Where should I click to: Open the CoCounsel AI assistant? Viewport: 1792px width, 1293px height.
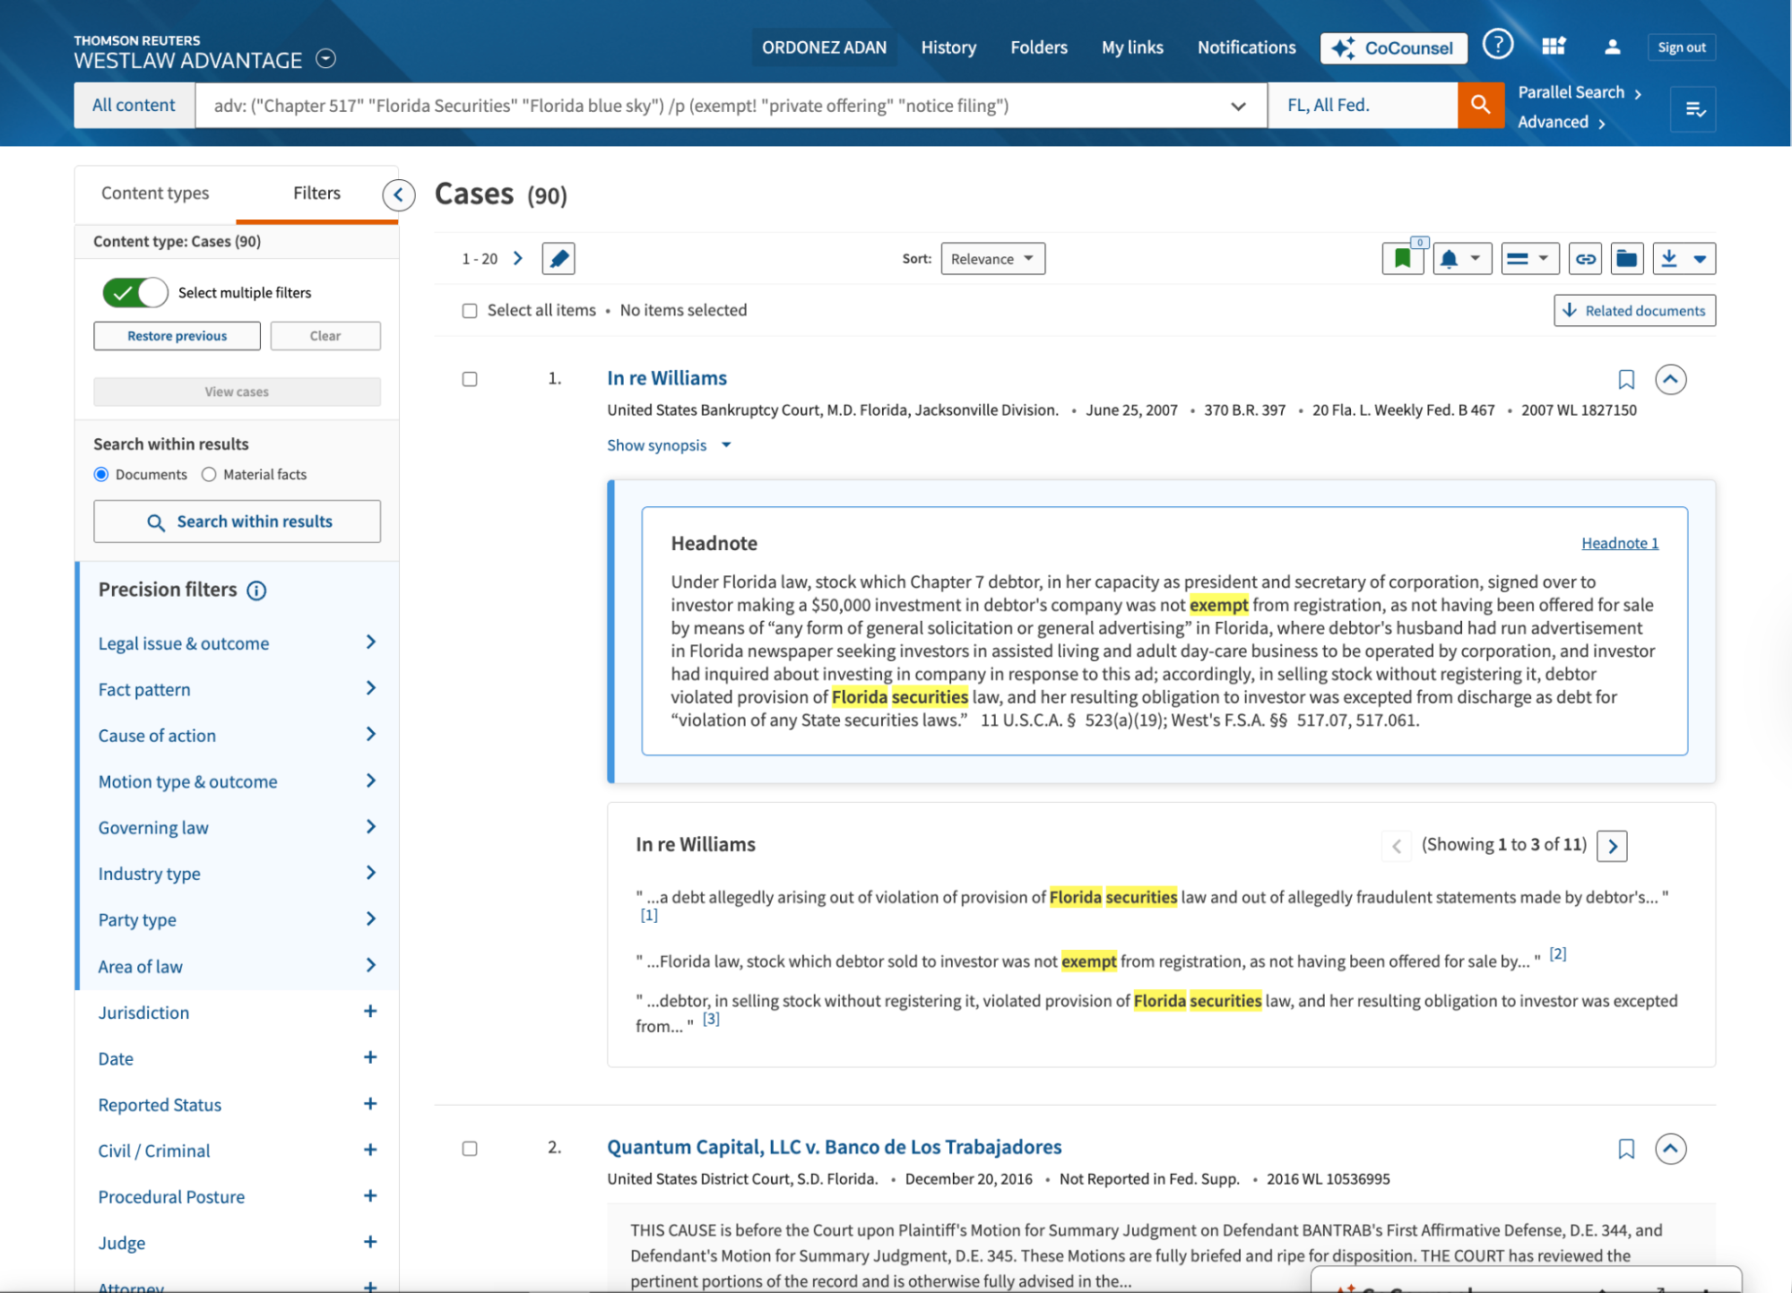point(1393,47)
